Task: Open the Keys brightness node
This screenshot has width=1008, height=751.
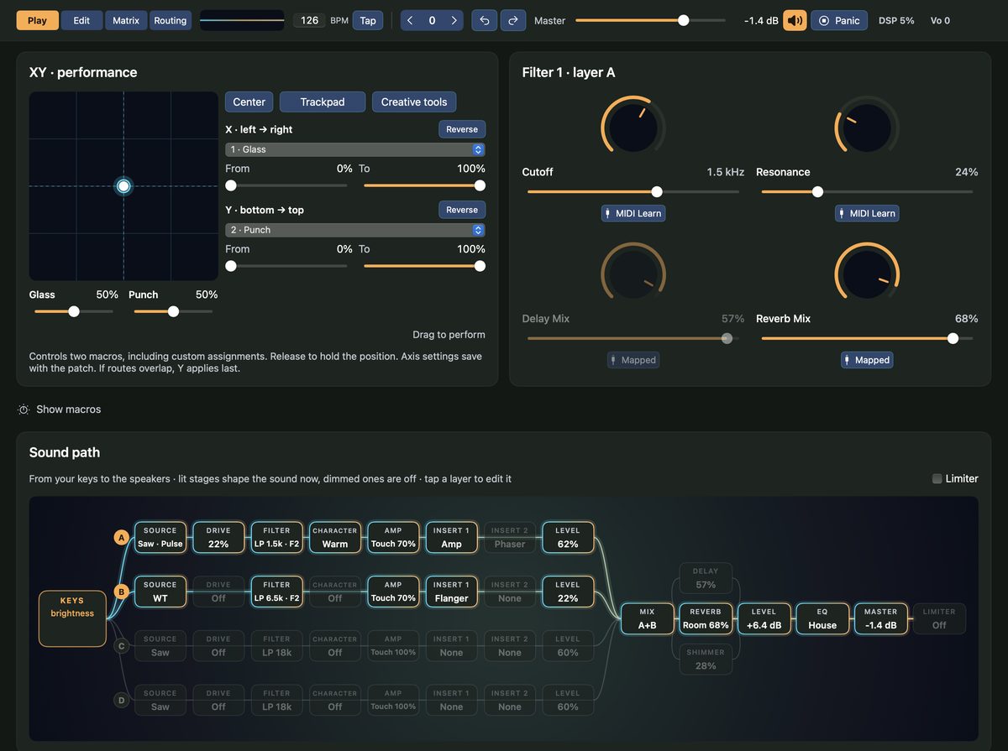Action: (72, 618)
